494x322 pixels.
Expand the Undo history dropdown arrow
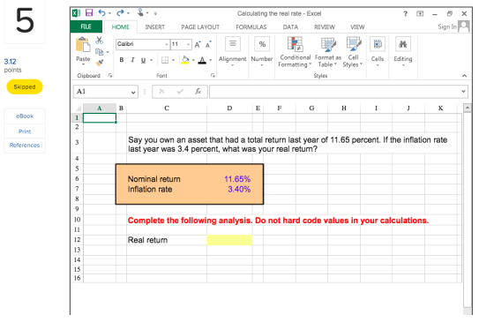pyautogui.click(x=109, y=13)
